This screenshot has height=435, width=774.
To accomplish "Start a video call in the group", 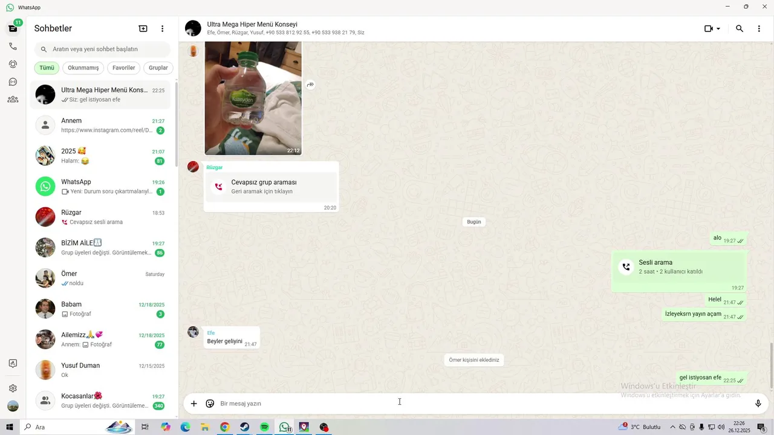I will click(709, 28).
